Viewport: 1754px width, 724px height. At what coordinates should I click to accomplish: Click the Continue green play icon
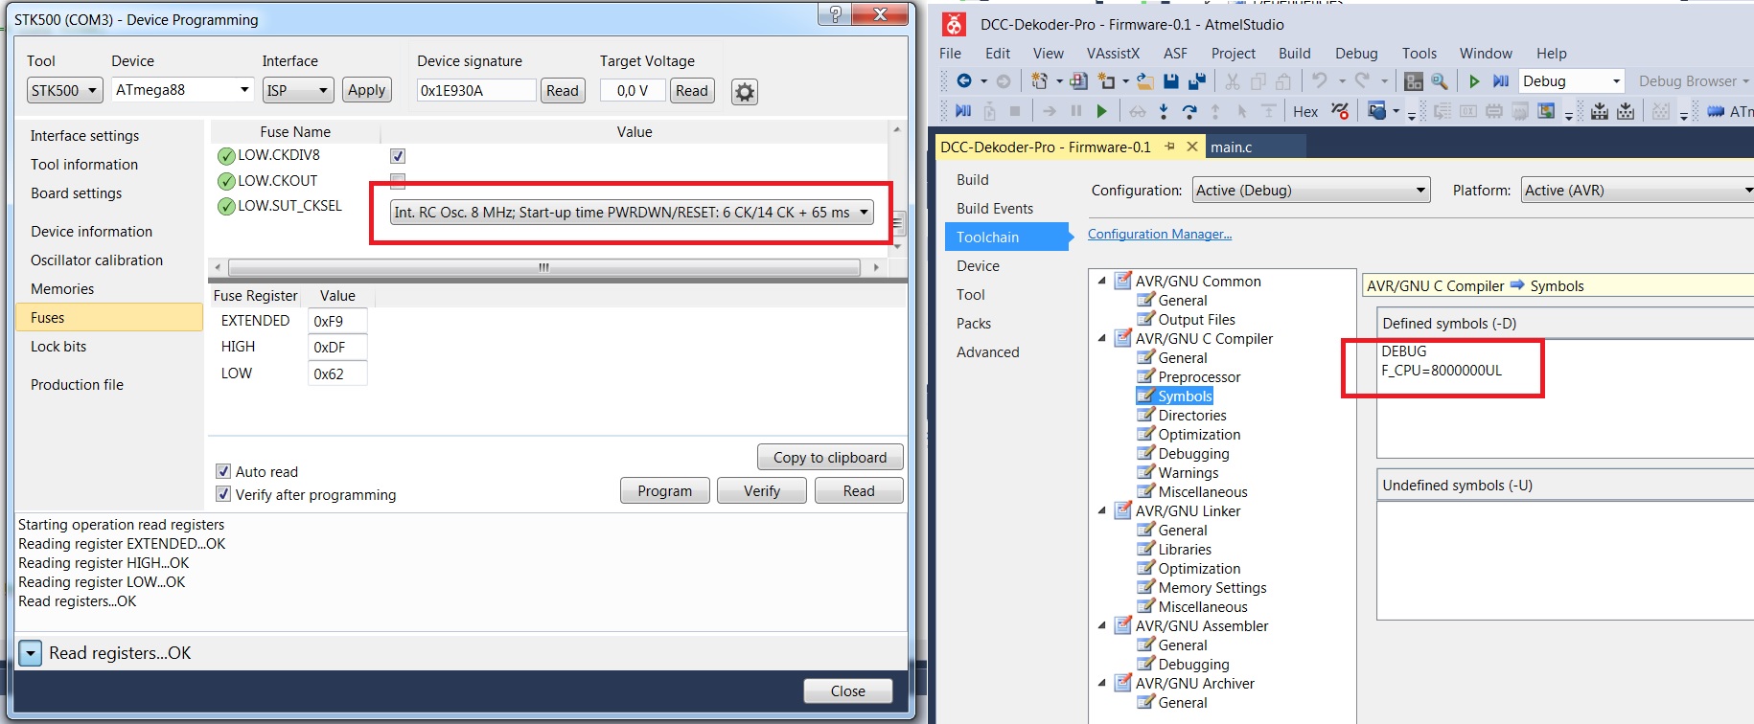pos(1102,111)
